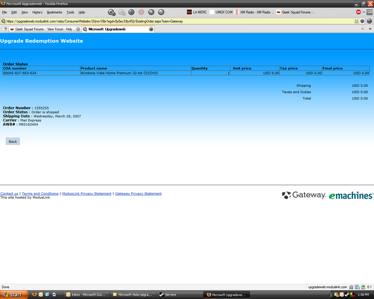Launch the blue Quick Launch icon beside Outlook
This screenshot has width=374, height=299.
[47, 295]
